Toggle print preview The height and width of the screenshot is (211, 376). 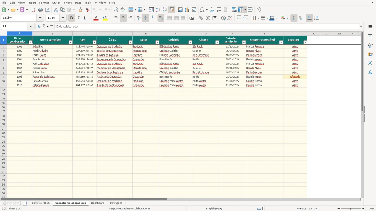click(47, 10)
